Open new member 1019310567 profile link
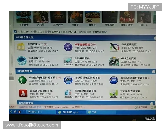The height and width of the screenshot is (132, 165). [x=100, y=32]
